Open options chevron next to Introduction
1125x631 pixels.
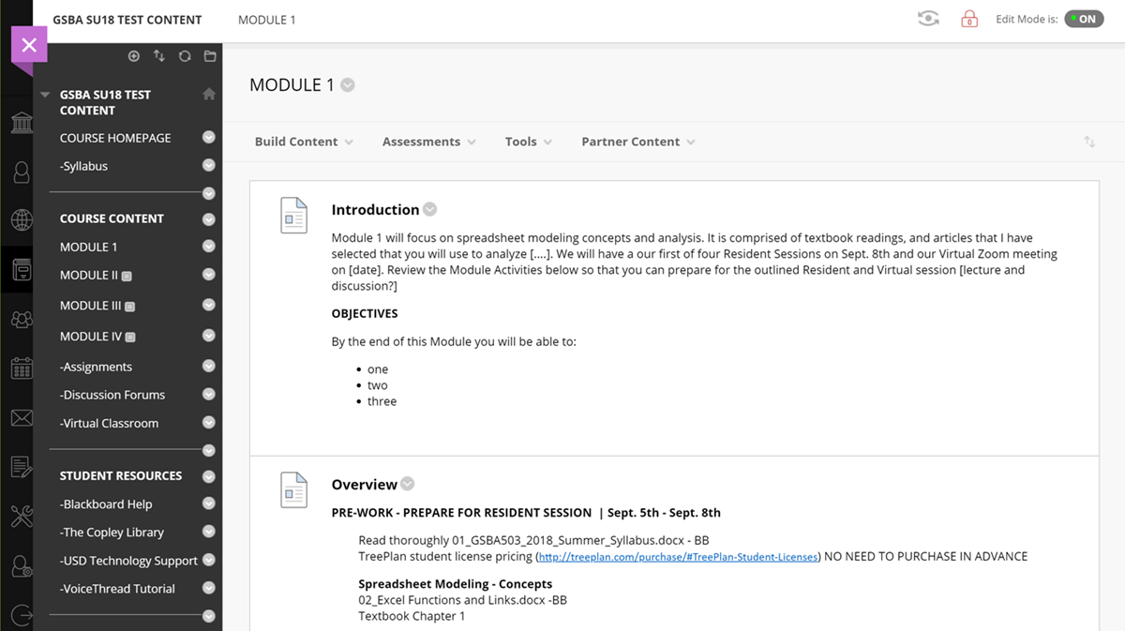(x=429, y=209)
